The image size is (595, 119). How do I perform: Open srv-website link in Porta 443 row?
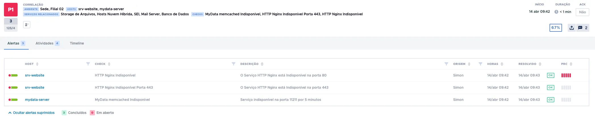[35, 88]
